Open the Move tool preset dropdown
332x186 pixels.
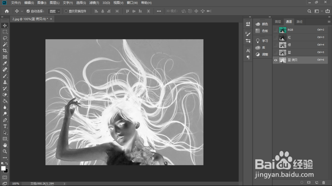point(22,11)
